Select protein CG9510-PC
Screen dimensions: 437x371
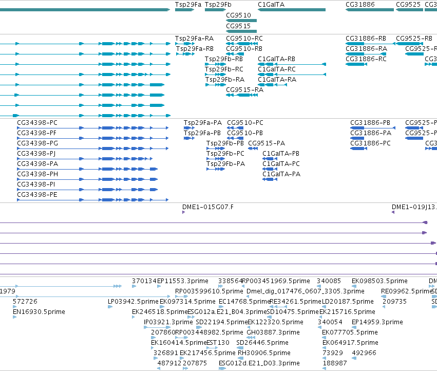pos(235,128)
